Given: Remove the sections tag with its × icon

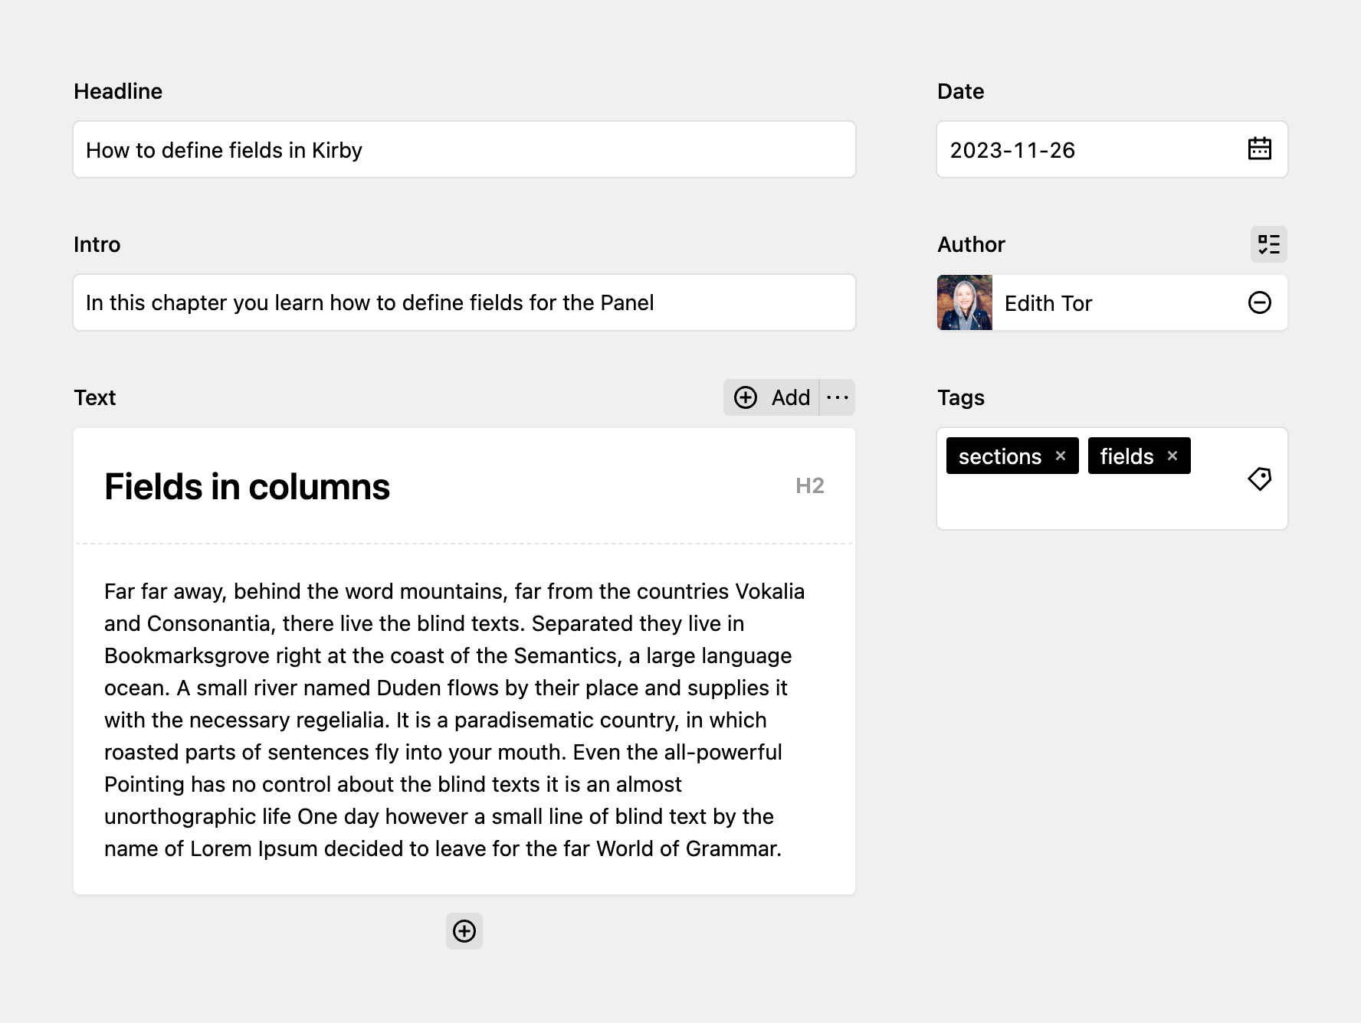Looking at the screenshot, I should click(x=1061, y=456).
